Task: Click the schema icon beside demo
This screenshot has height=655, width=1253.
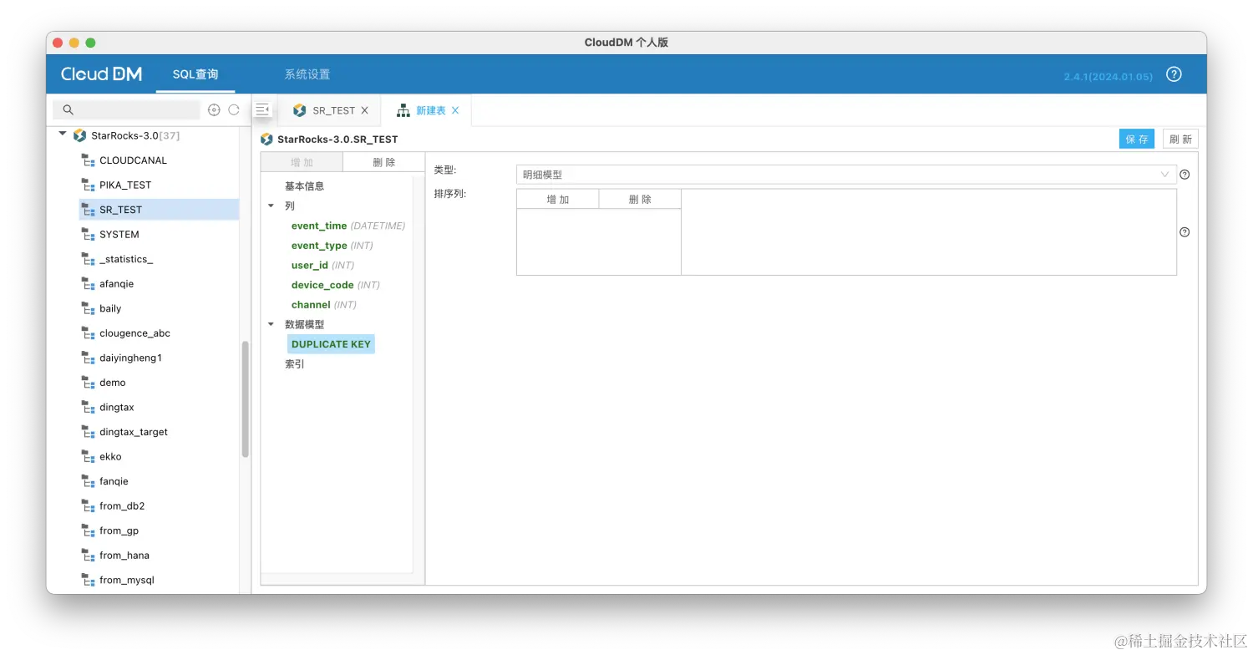Action: tap(88, 383)
